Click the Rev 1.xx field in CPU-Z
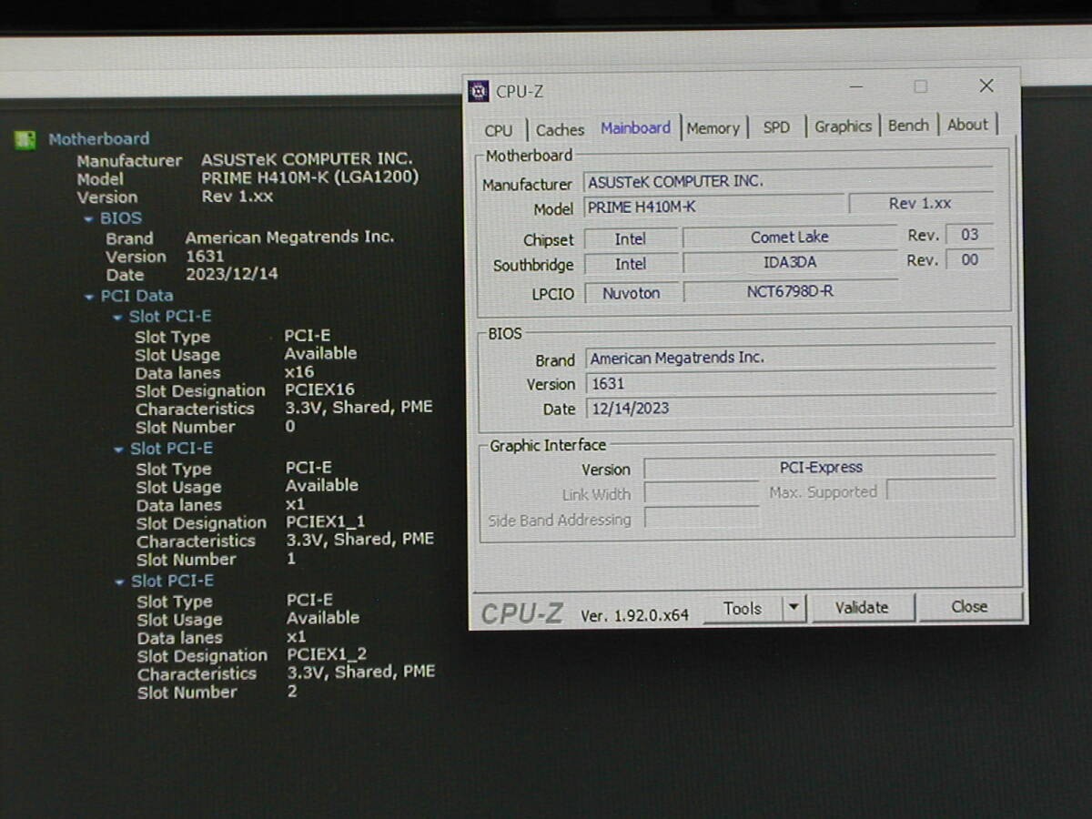Viewport: 1092px width, 819px height. point(920,204)
